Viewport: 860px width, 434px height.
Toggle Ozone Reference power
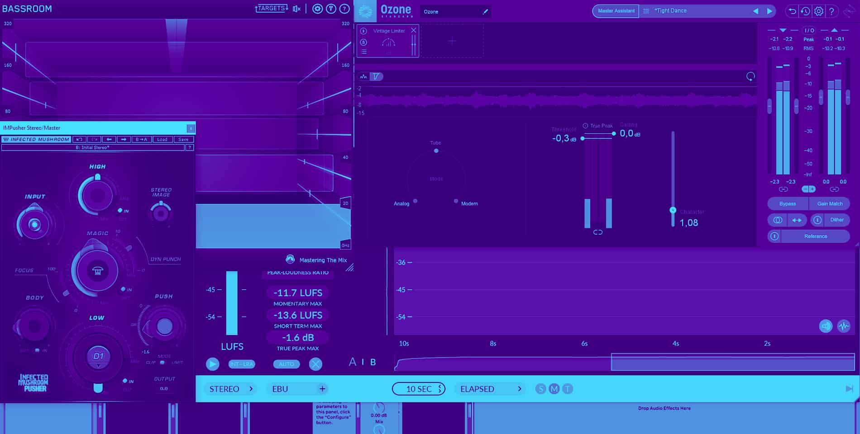coord(774,236)
